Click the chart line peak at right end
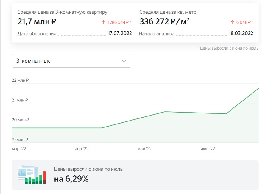Viewport: 262px width, 194px height. 258,88
